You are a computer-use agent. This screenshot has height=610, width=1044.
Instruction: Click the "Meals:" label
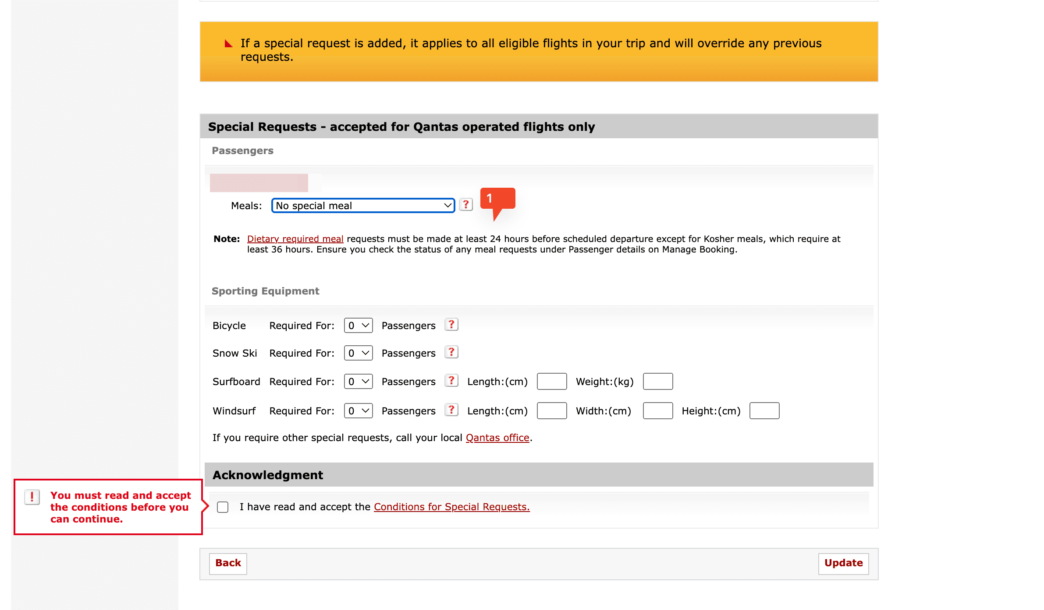(246, 206)
